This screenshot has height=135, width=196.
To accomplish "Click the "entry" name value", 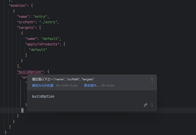I will (x=40, y=16).
